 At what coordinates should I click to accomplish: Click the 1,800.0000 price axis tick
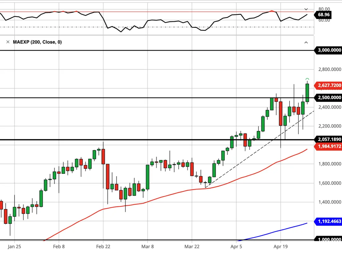[330, 164]
